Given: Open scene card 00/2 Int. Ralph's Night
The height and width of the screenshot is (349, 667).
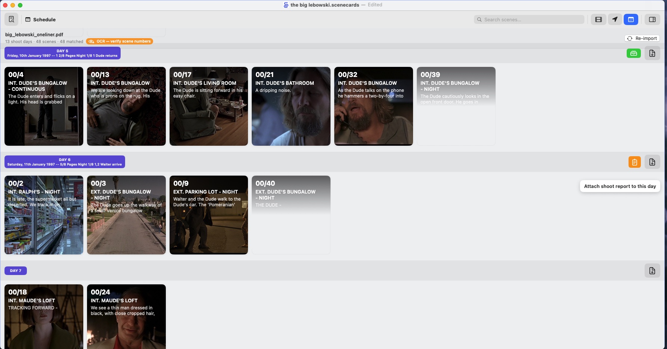Looking at the screenshot, I should [x=44, y=215].
